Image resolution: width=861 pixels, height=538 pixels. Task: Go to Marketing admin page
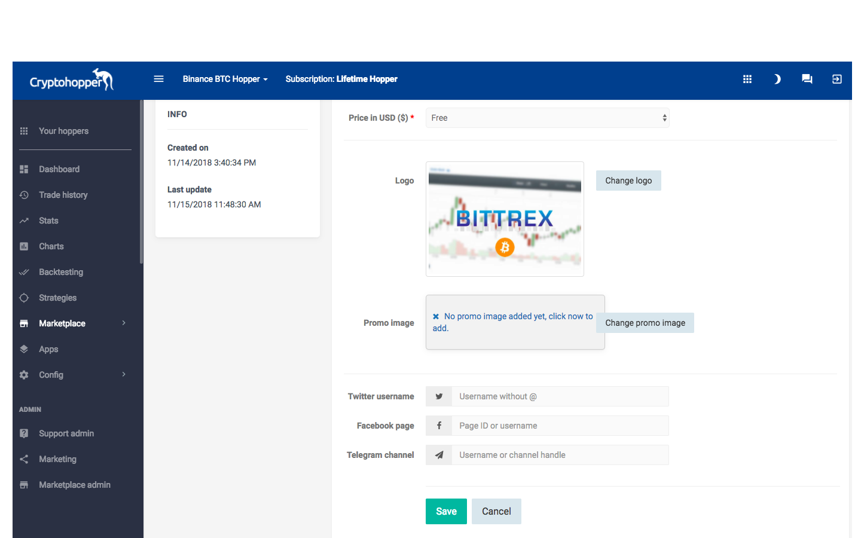pyautogui.click(x=57, y=459)
